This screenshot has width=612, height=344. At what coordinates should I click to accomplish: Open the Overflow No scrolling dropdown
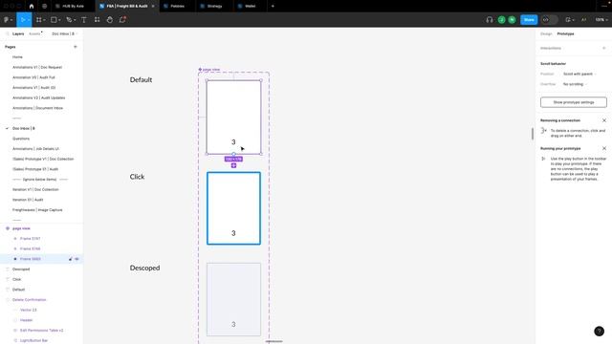pos(575,84)
